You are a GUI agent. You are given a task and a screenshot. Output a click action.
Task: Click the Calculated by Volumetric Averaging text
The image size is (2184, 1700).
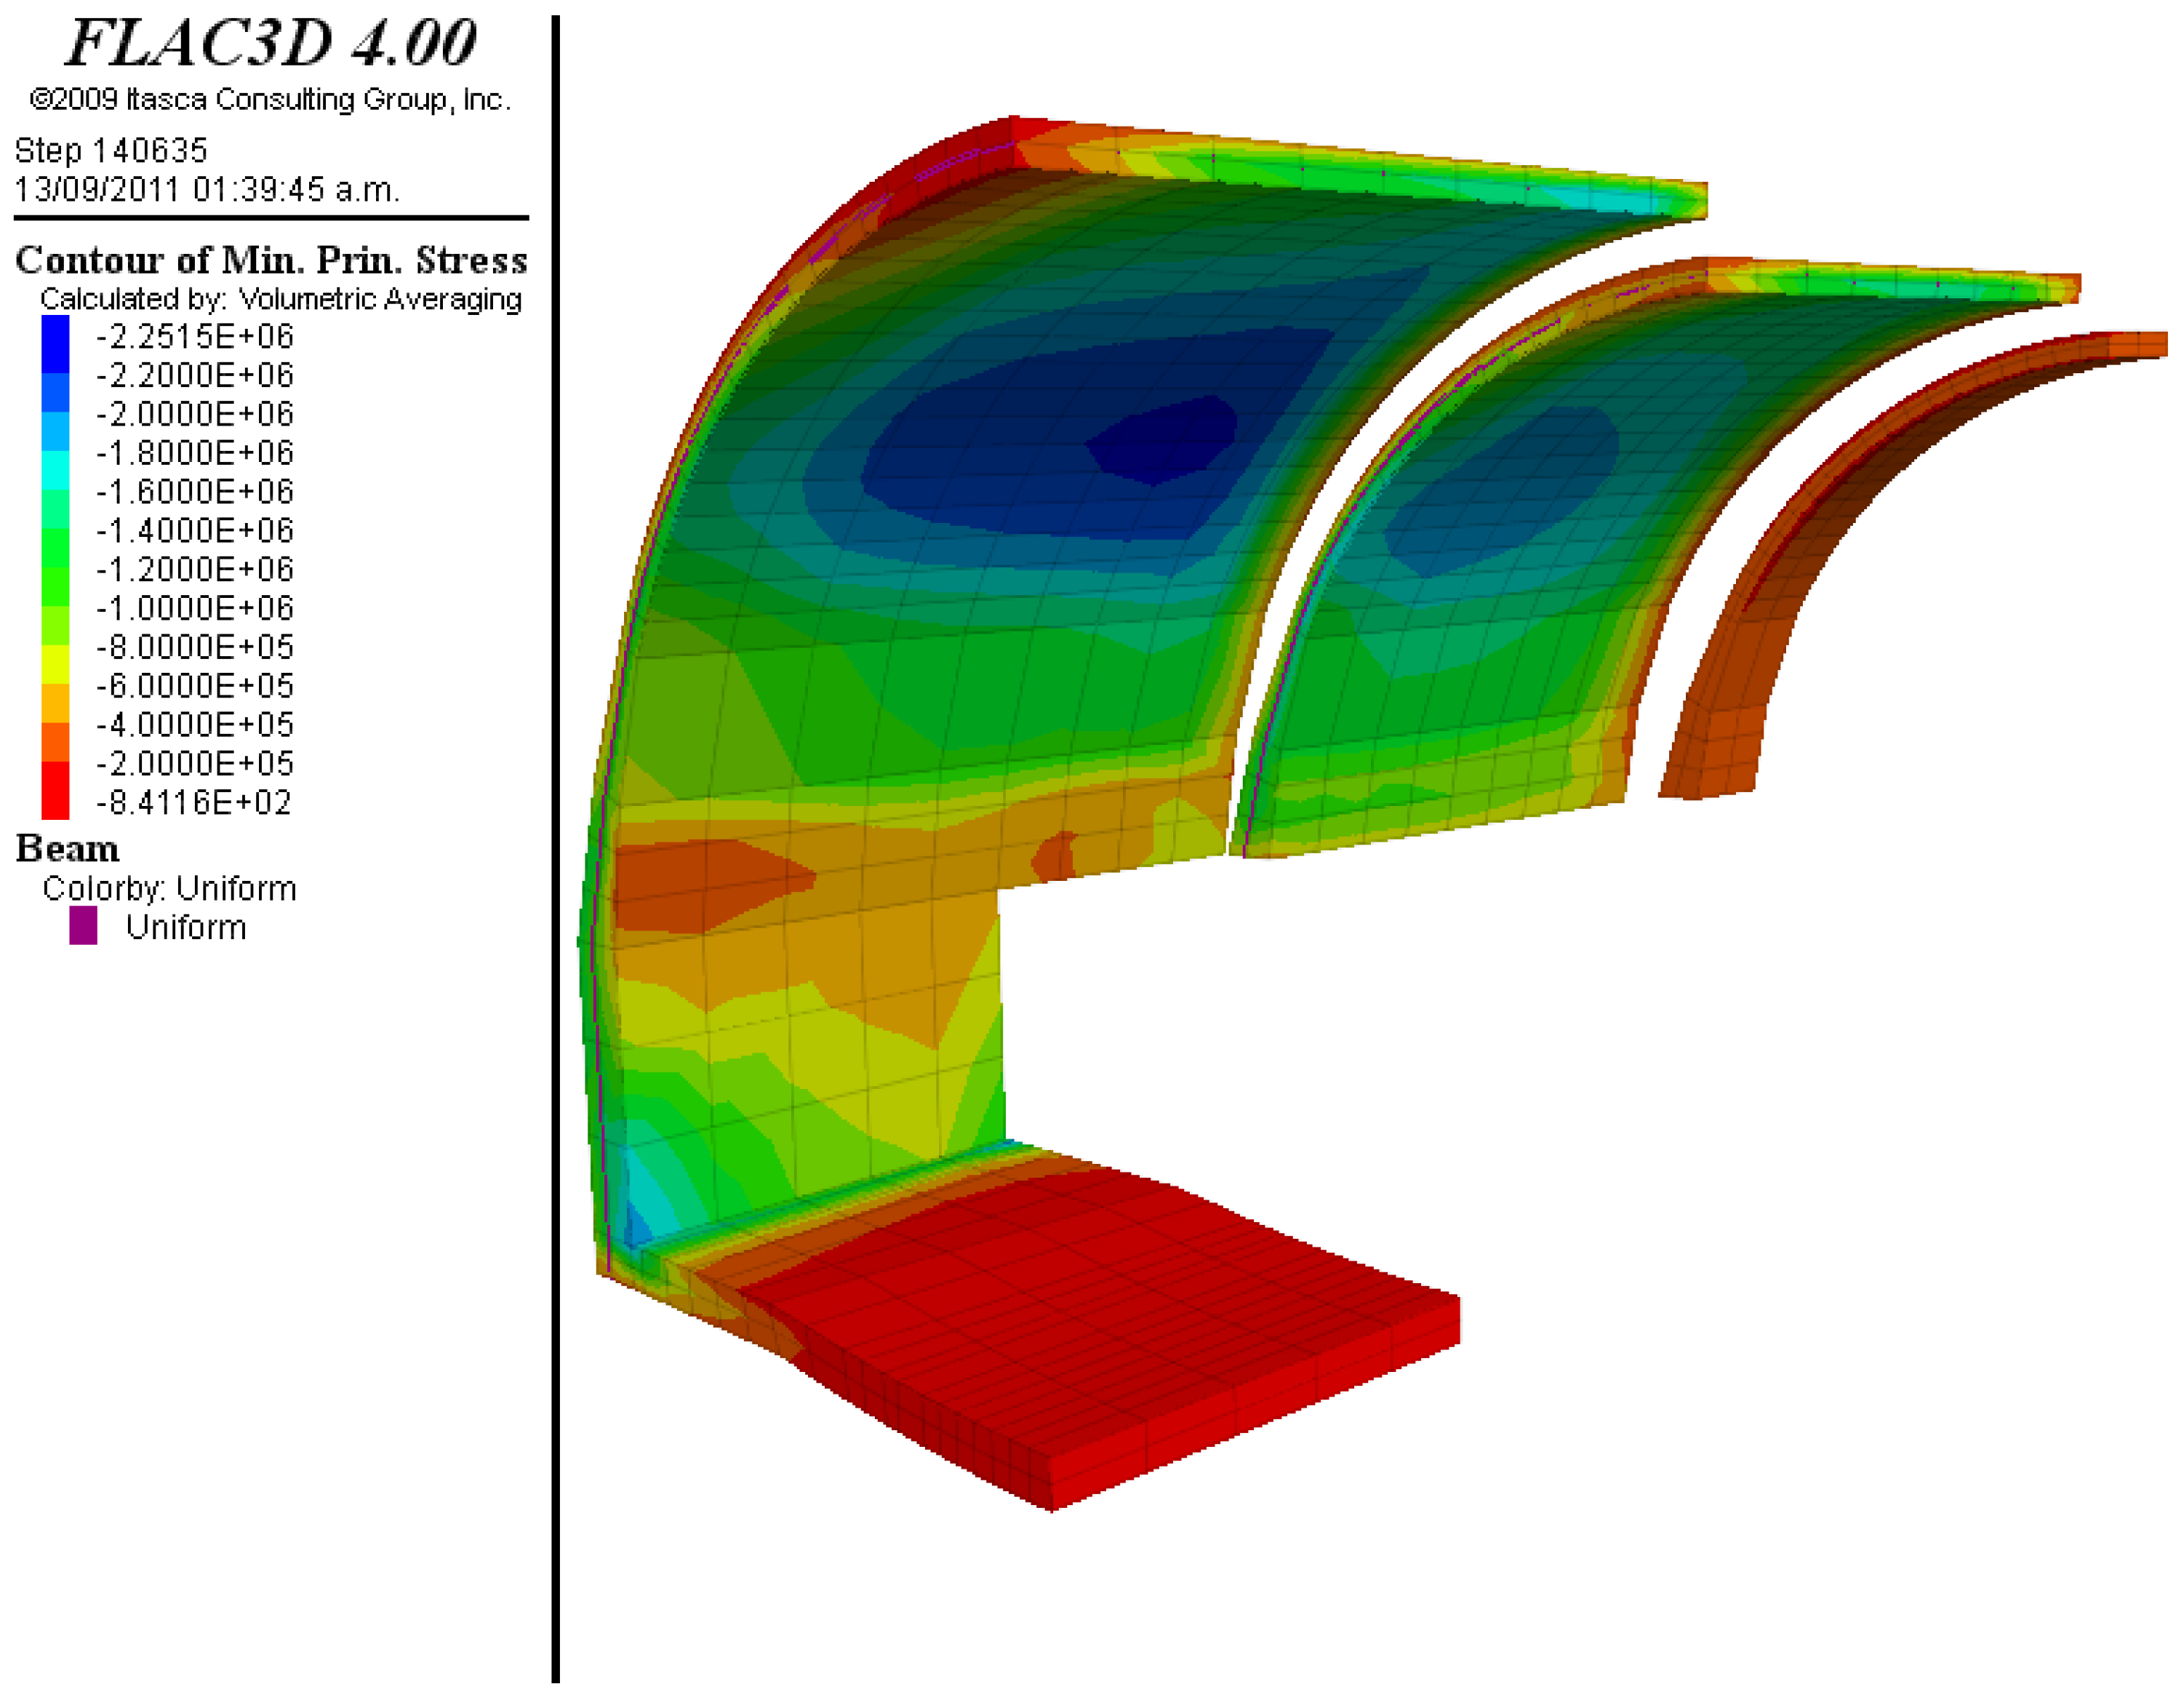(281, 298)
